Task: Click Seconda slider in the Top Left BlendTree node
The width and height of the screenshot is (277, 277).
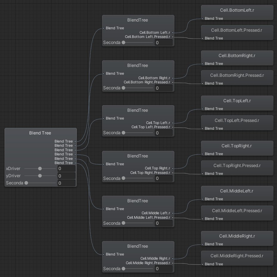Action: tap(137, 133)
